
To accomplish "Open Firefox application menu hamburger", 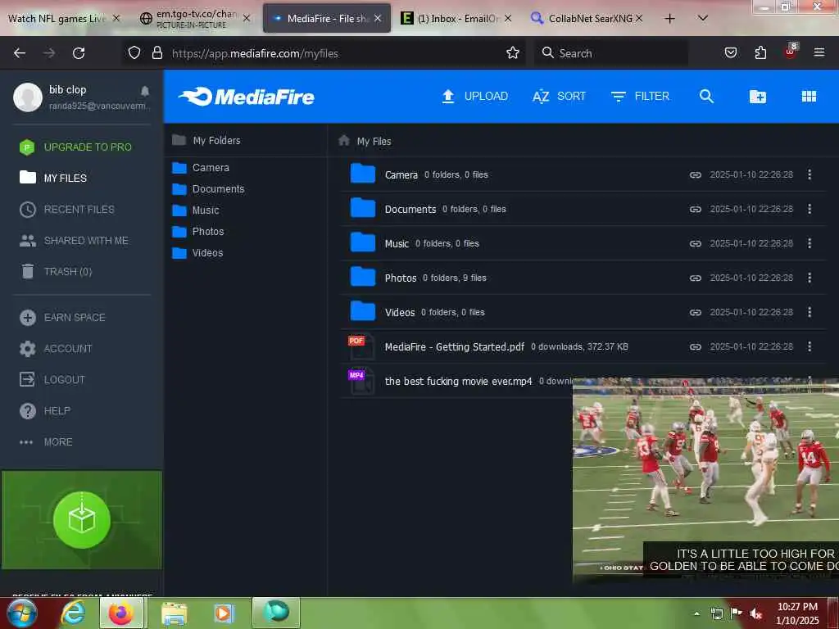I will (819, 52).
